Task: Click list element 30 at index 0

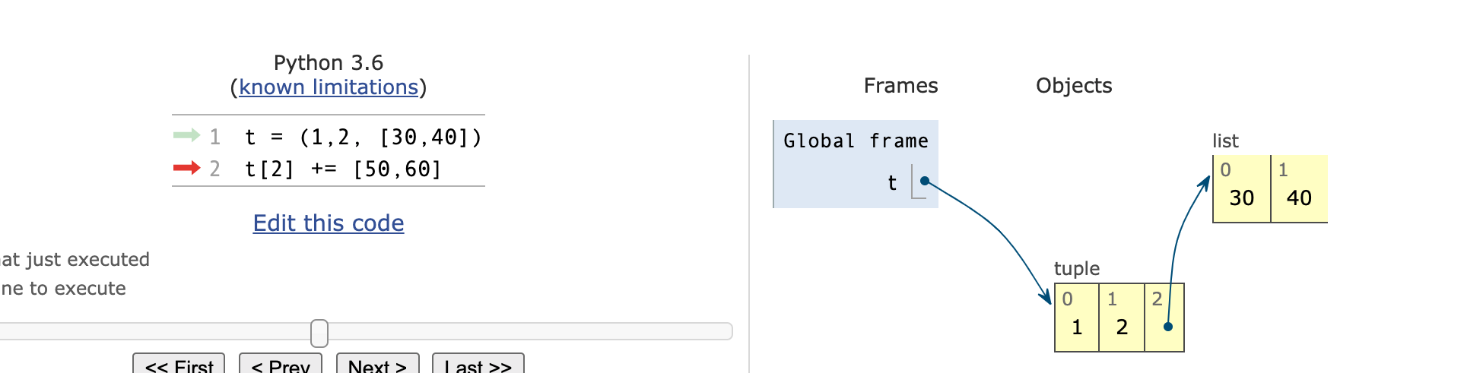Action: point(1242,189)
